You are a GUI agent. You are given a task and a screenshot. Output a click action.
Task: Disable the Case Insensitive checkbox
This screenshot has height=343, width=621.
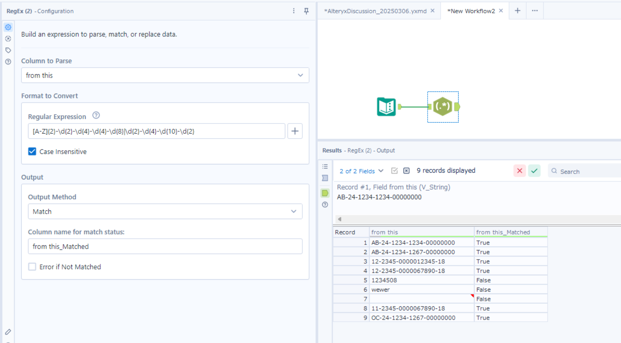(32, 151)
